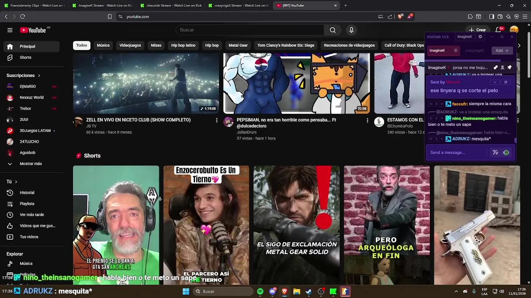Open browser main menu icon
Screen dimensions: 531x298
click(x=525, y=17)
